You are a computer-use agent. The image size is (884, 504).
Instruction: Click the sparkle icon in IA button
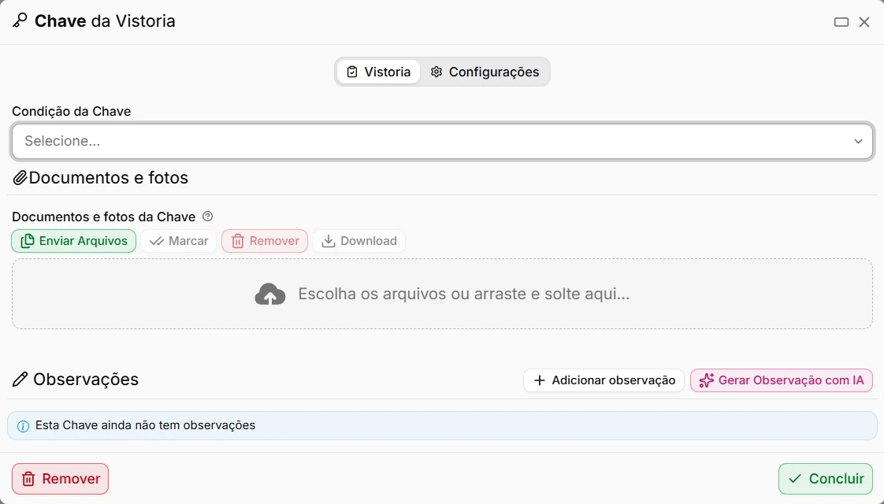tap(707, 380)
